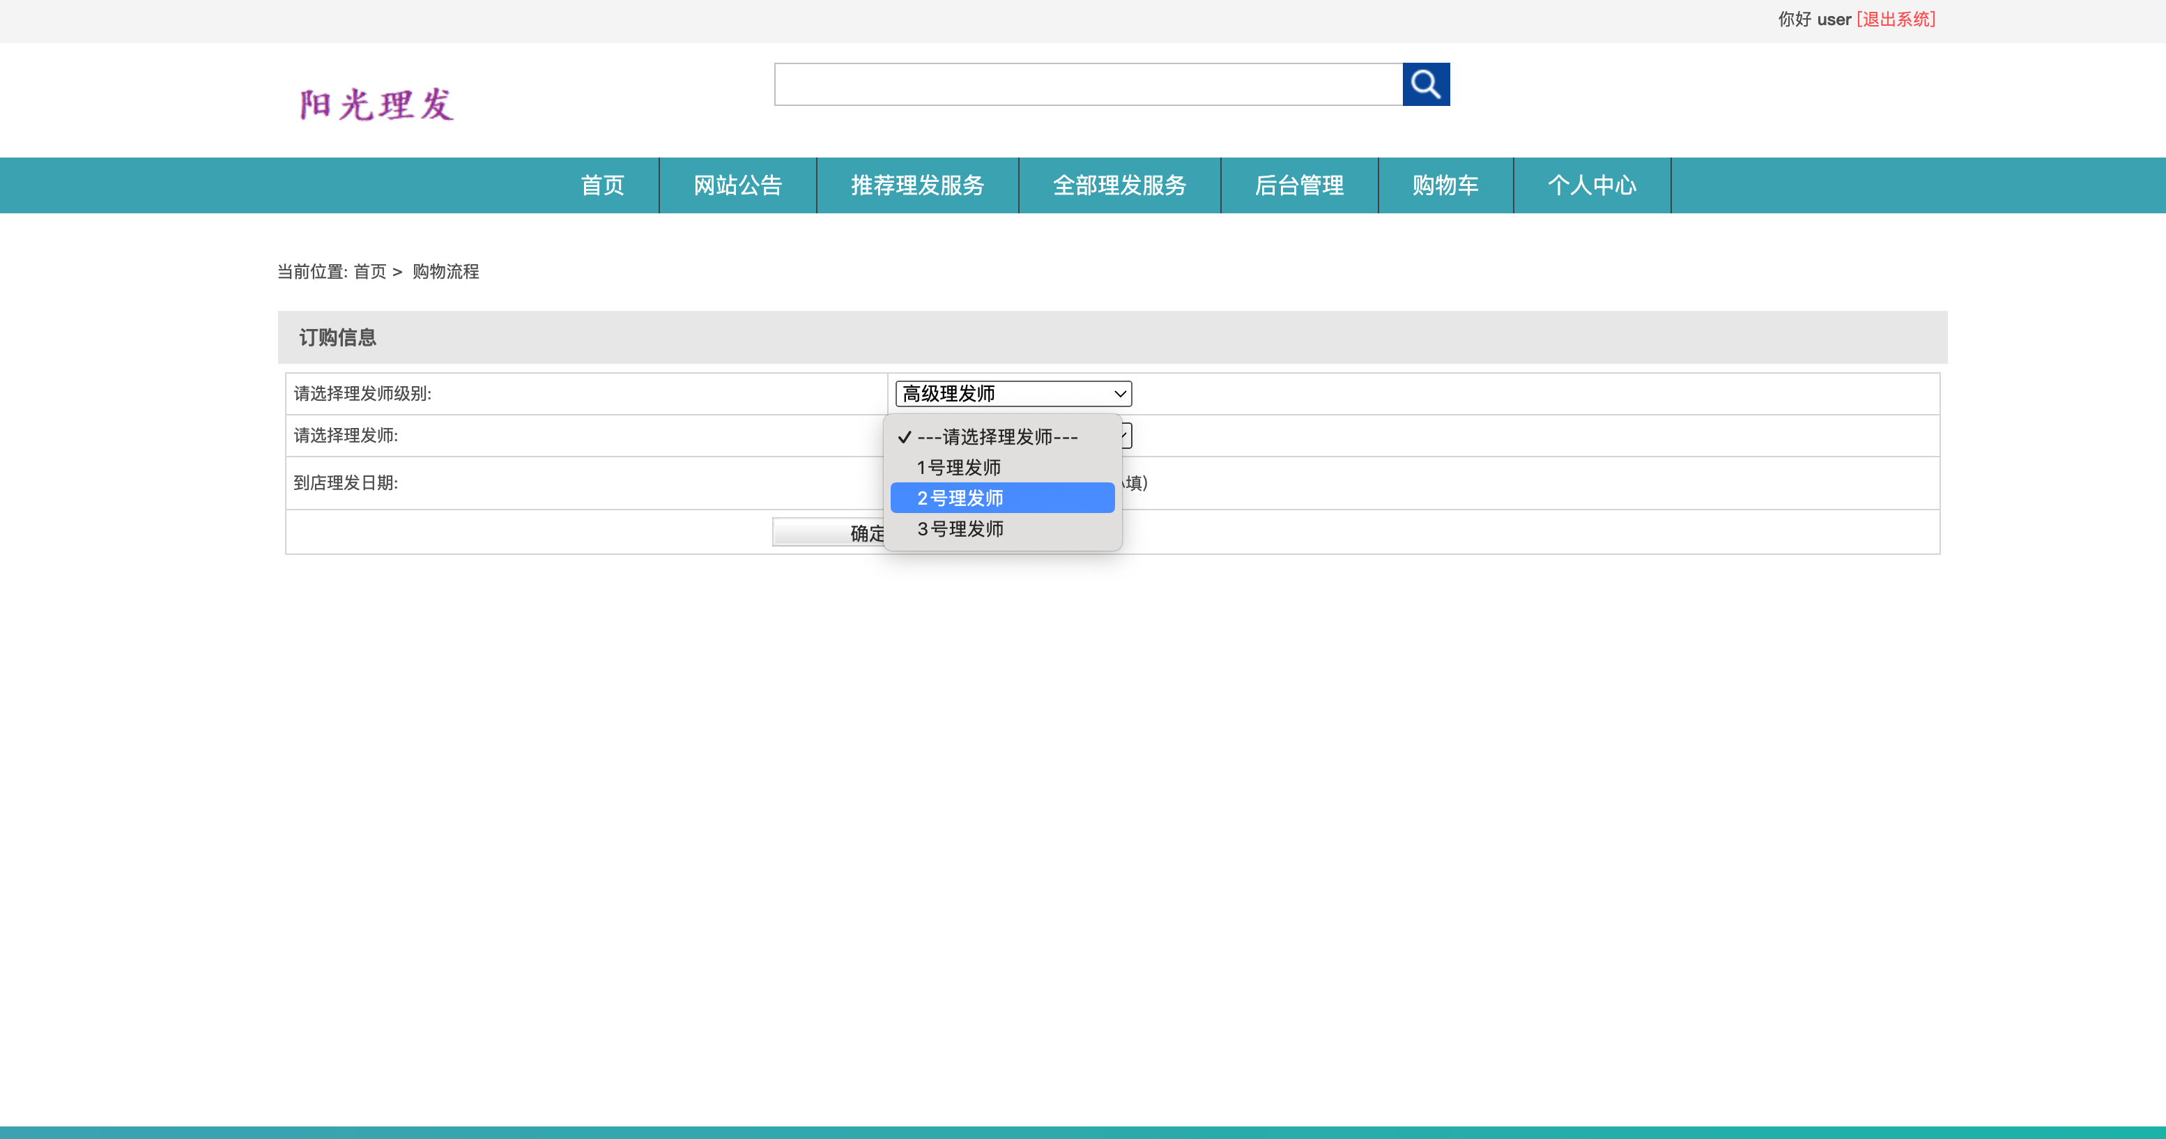The image size is (2166, 1139).
Task: Select 3号理发师 from the dropdown list
Action: pos(961,528)
